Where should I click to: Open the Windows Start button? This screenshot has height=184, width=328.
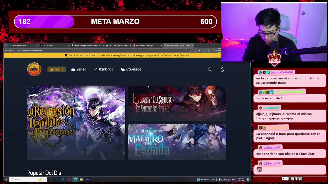coord(6,180)
